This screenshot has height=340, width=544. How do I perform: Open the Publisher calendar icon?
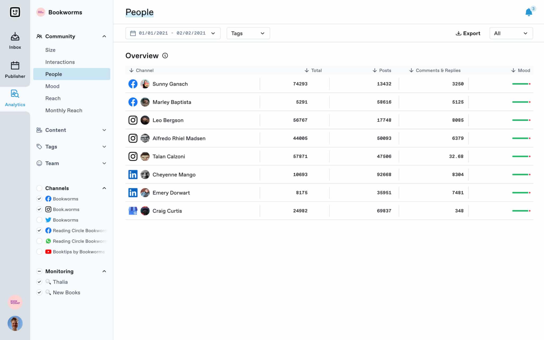coord(15,65)
